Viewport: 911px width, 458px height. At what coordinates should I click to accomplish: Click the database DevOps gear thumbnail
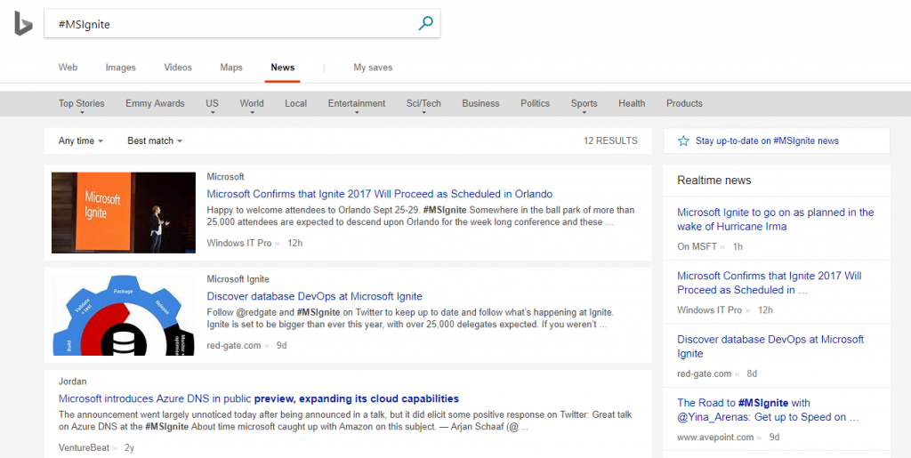[124, 315]
